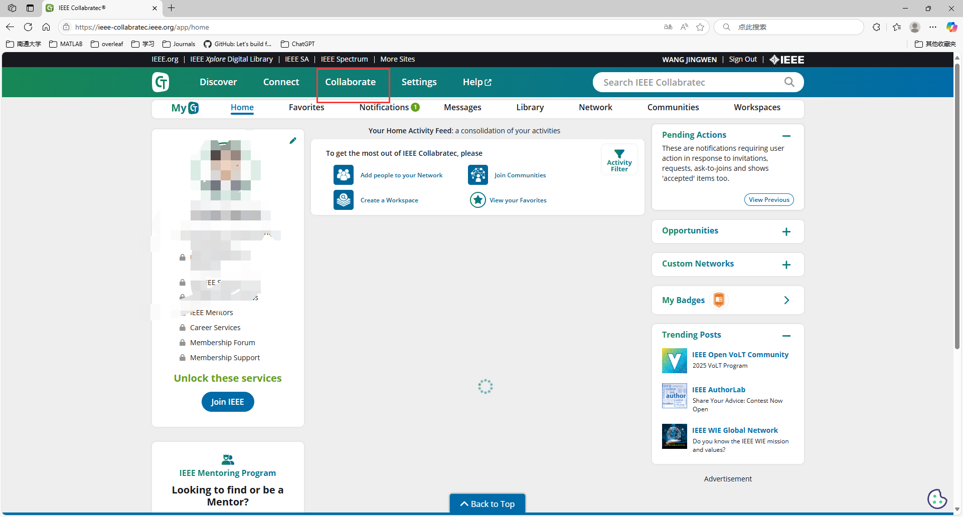Open the IEEE Xplore Digital Library link

(231, 59)
